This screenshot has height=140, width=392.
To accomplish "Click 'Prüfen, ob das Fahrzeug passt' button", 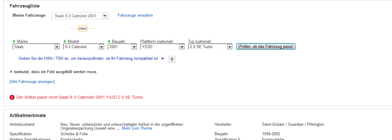I will pos(266,47).
